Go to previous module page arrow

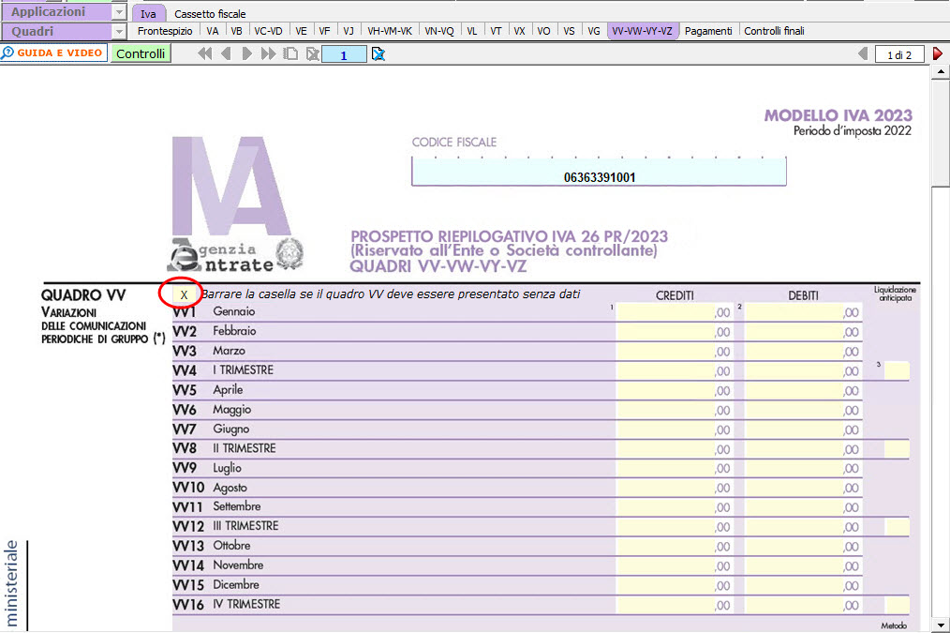pyautogui.click(x=226, y=54)
